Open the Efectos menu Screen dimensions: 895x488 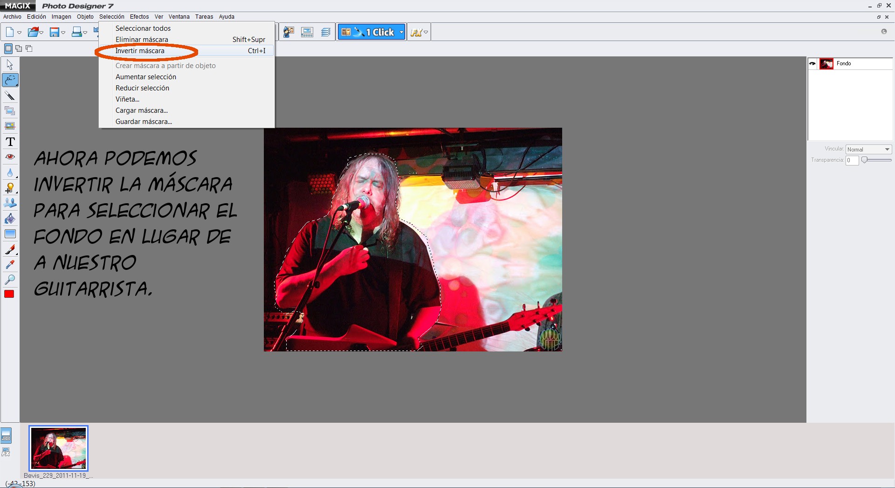(x=139, y=17)
